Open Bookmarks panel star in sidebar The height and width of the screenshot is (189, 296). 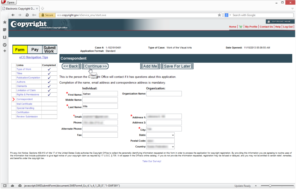point(5,22)
